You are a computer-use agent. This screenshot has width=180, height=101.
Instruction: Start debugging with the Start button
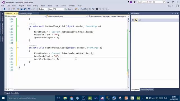[x=68, y=9]
